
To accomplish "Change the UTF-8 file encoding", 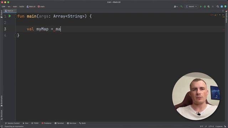I will click(211, 127).
